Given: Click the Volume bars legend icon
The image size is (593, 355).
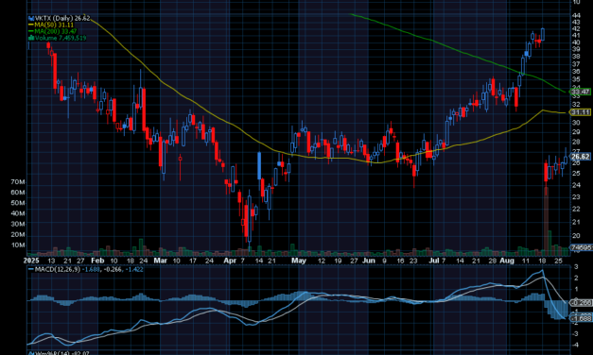Looking at the screenshot, I should [x=31, y=38].
